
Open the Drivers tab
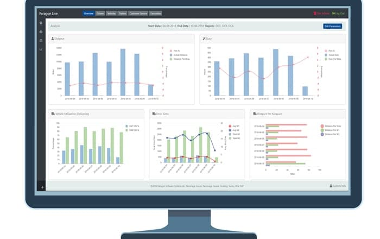(100, 14)
